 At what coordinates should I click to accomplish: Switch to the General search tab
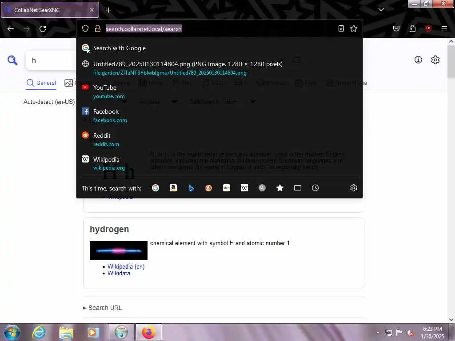coord(41,83)
